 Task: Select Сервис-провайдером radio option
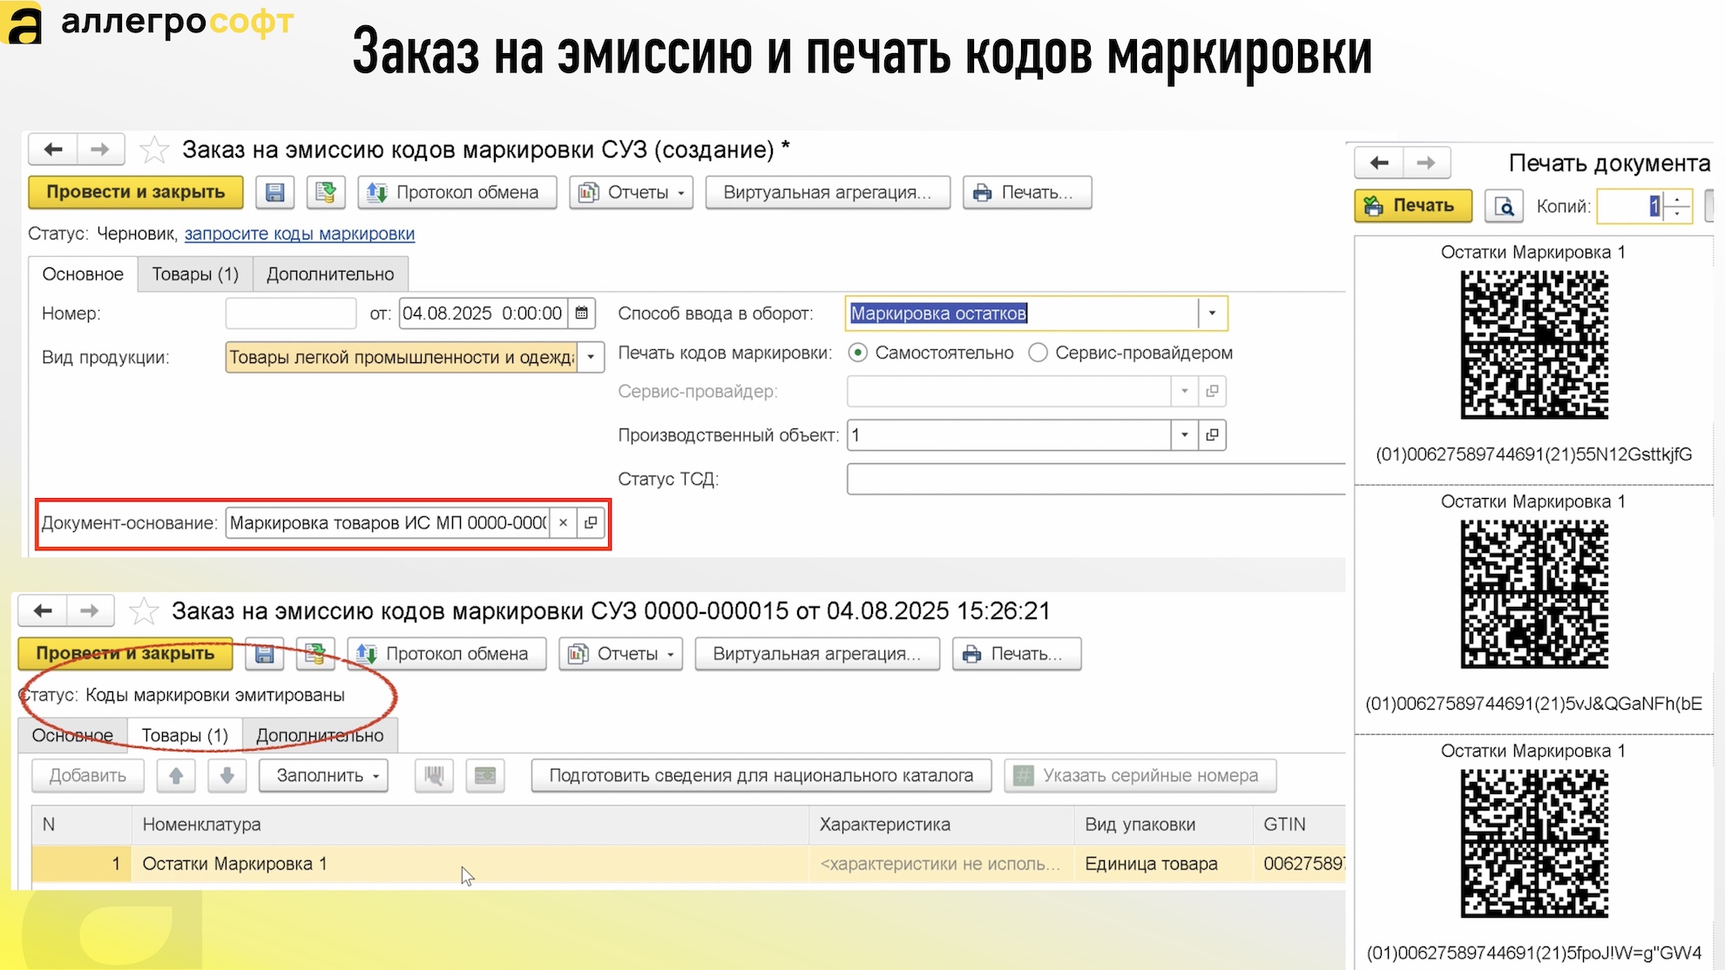(1038, 353)
